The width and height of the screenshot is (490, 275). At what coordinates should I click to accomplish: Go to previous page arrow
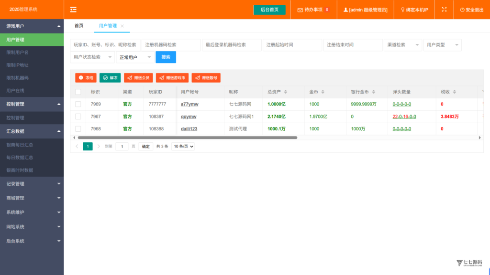(77, 146)
